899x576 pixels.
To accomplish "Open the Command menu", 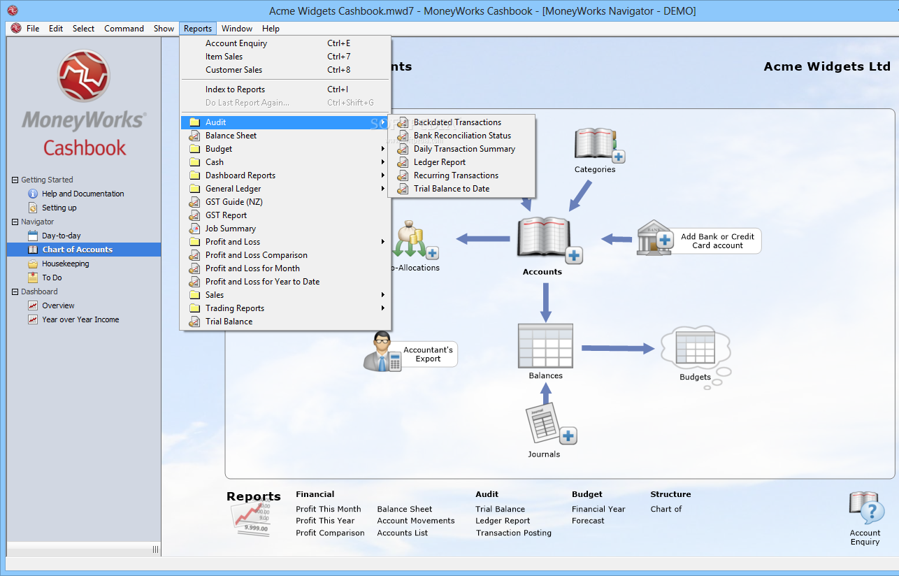I will [x=124, y=29].
